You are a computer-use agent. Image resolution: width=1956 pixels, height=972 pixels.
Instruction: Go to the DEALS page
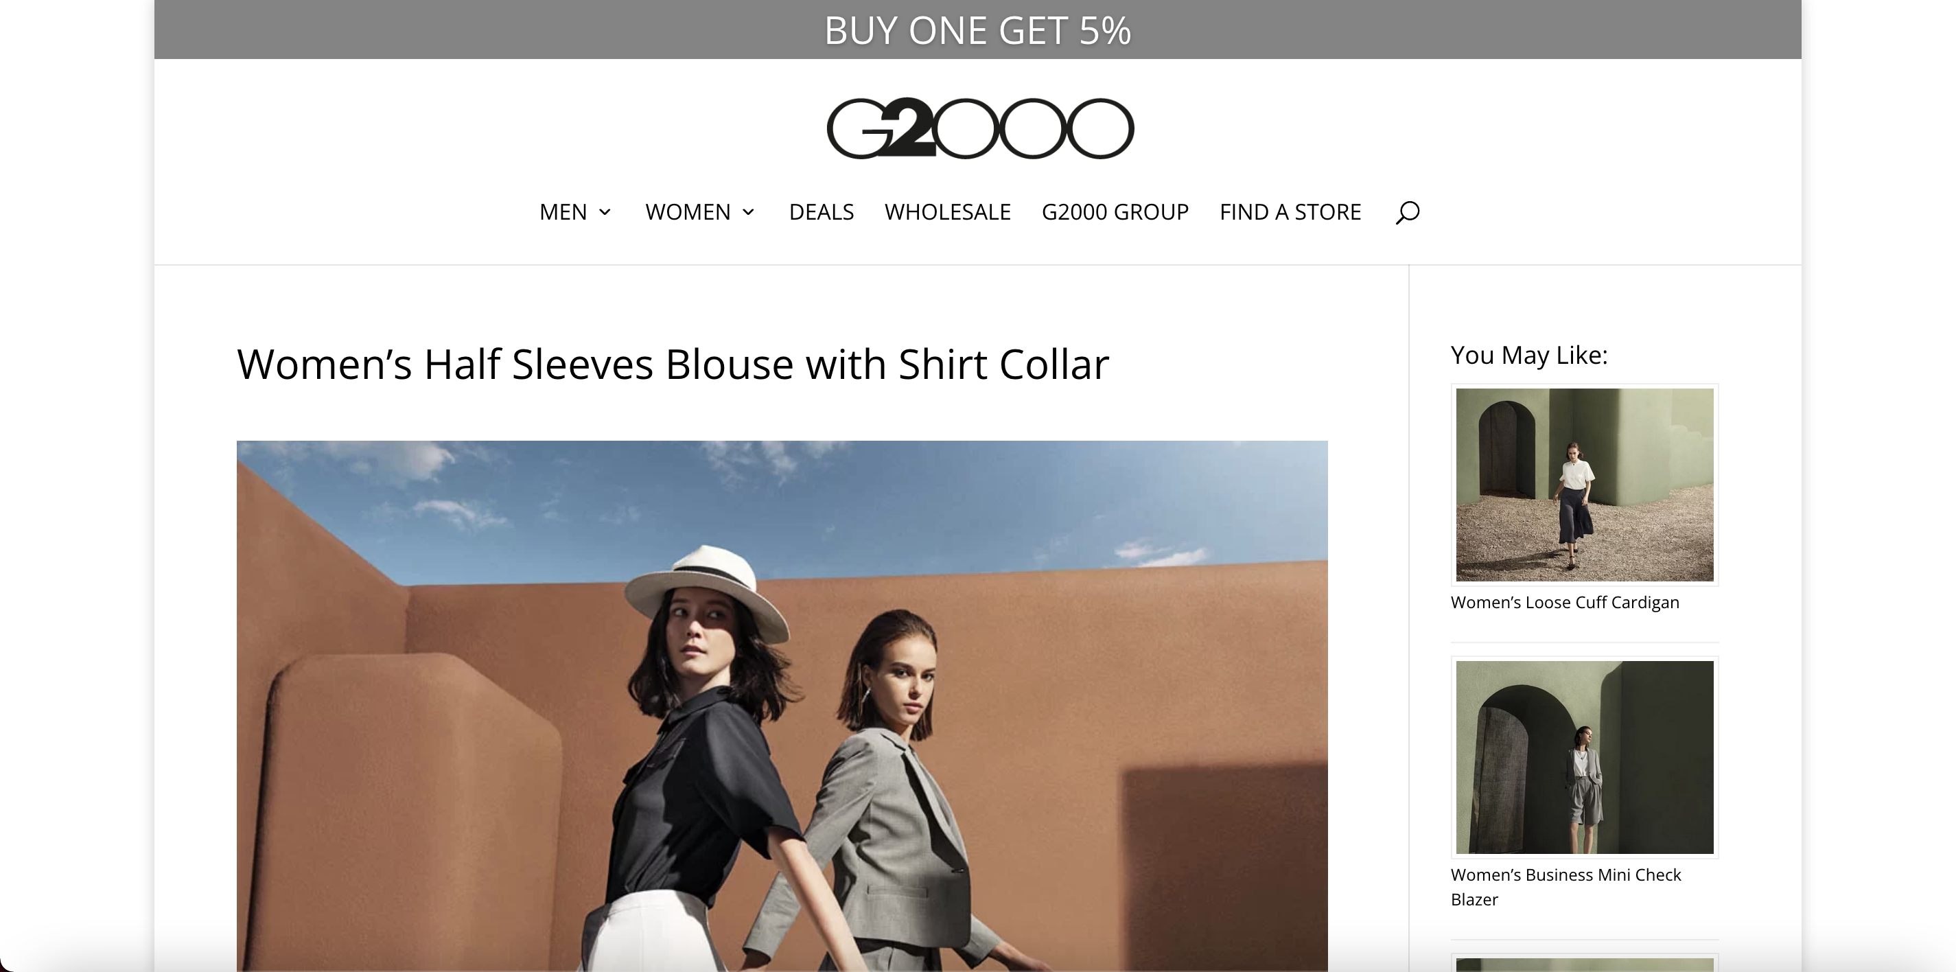[x=822, y=212]
